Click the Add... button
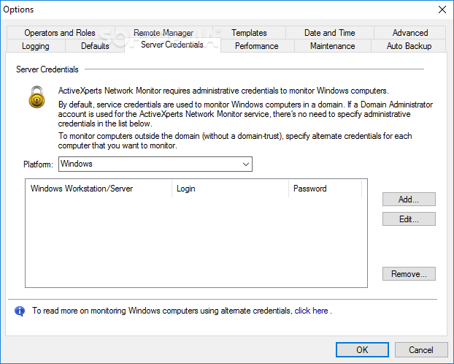This screenshot has height=364, width=454. click(x=409, y=200)
